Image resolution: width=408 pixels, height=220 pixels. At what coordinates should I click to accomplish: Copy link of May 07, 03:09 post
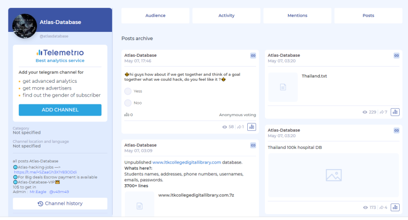pos(253,146)
